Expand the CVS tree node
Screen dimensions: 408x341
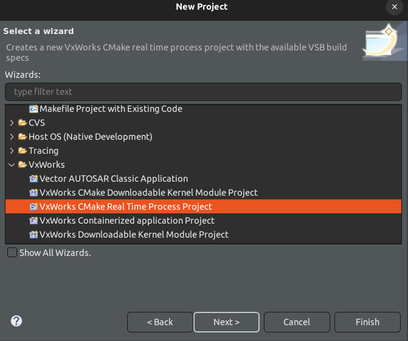(x=12, y=123)
